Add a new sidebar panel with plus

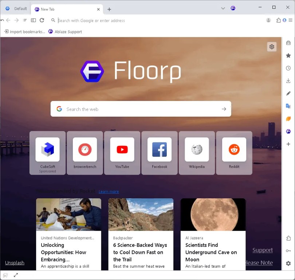coord(288,144)
